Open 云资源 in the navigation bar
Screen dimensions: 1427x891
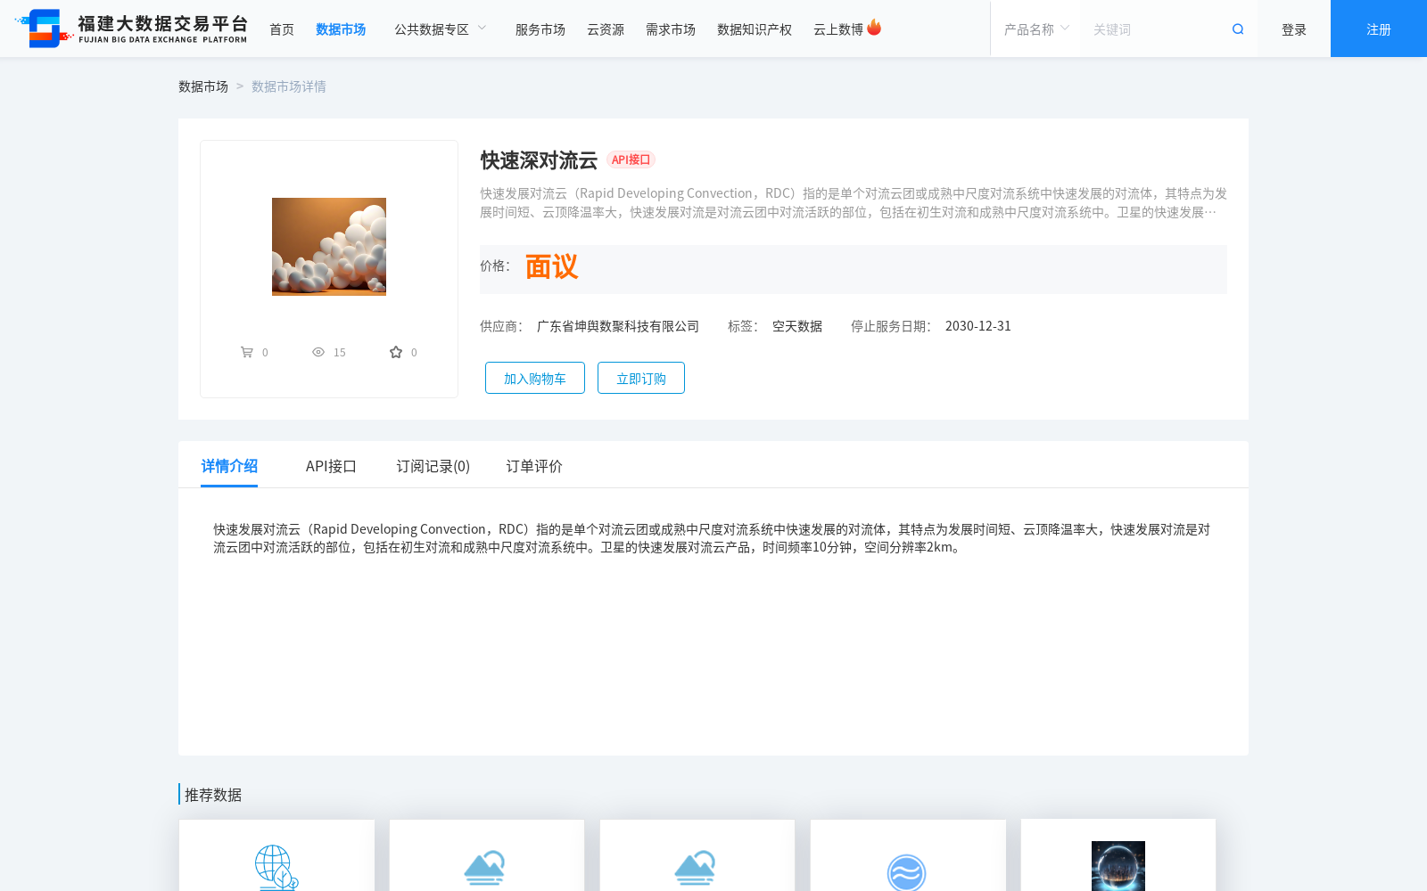606,29
